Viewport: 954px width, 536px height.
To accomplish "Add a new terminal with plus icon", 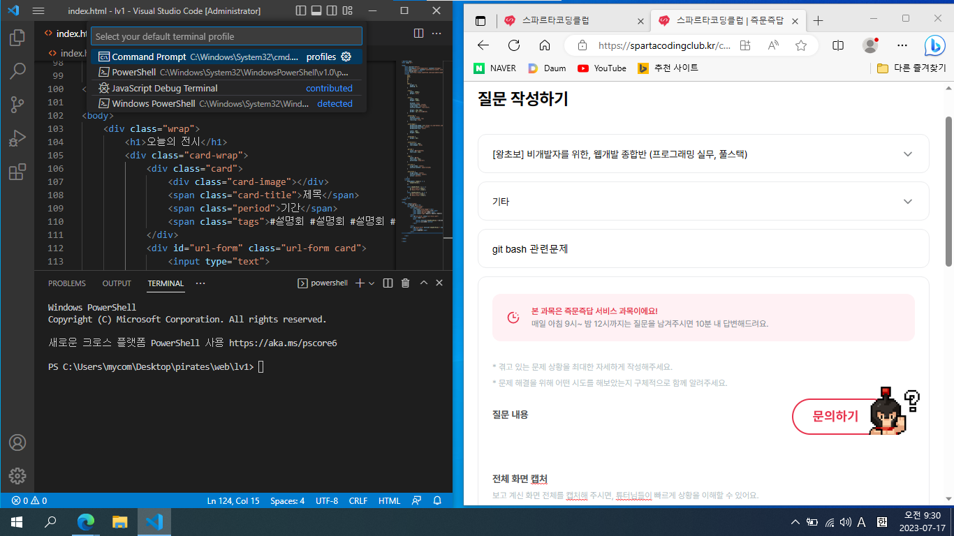I will [x=360, y=283].
